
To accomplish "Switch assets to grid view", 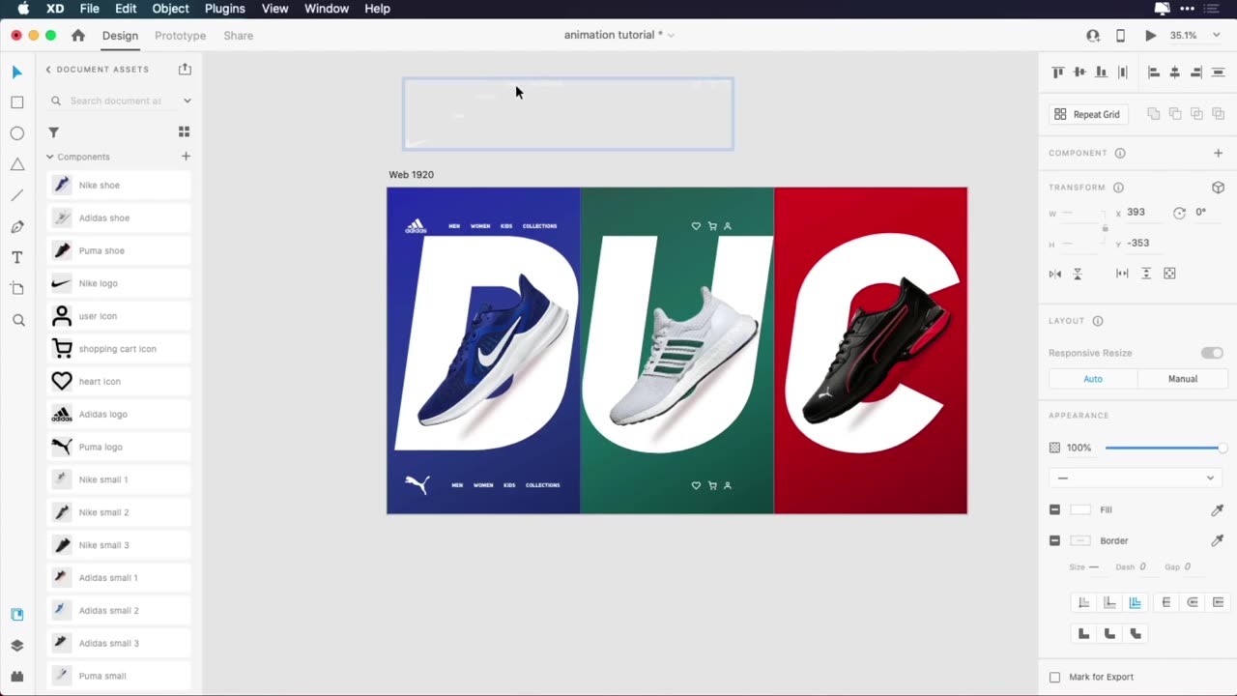I will [184, 131].
